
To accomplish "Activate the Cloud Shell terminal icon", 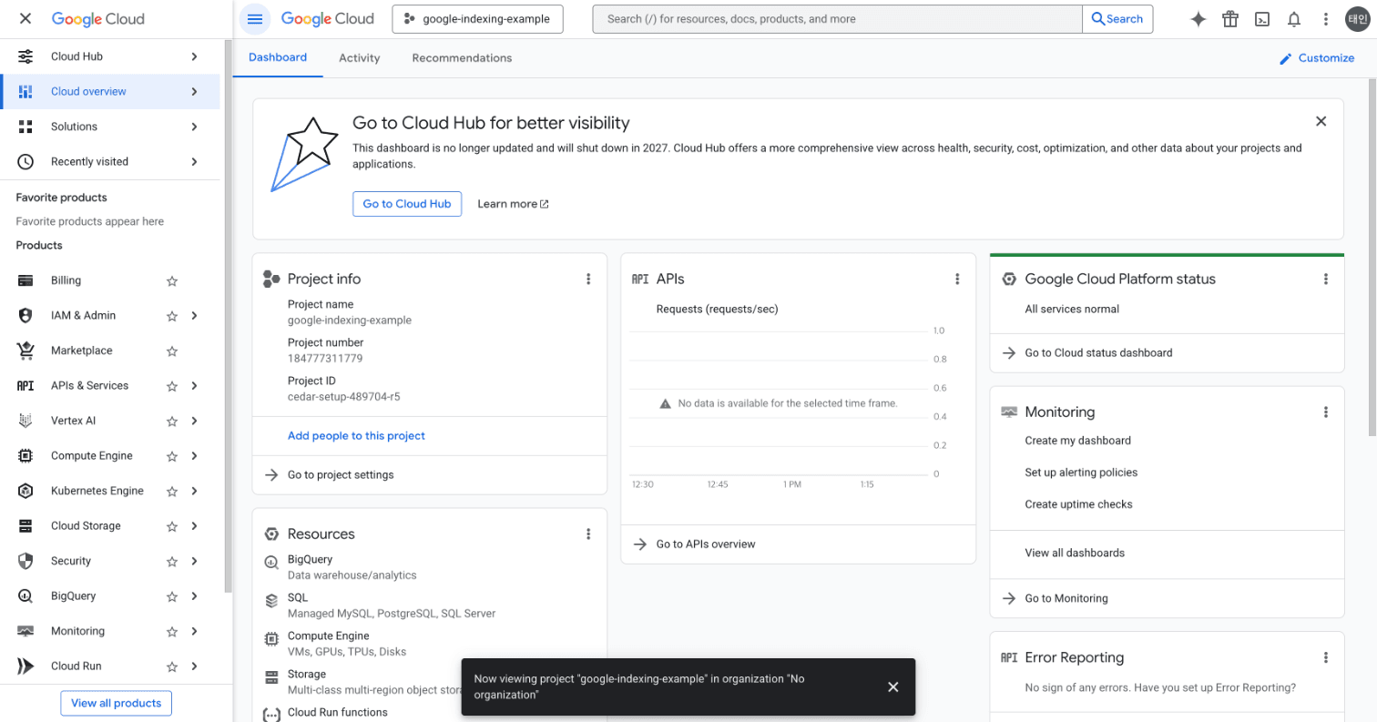I will click(1262, 19).
